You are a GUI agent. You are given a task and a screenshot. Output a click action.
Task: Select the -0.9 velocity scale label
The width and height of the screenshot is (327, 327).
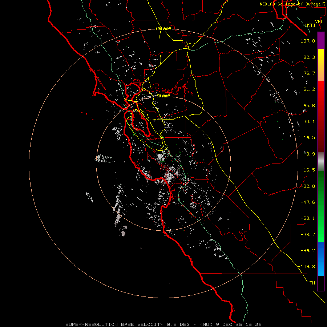pos(309,154)
